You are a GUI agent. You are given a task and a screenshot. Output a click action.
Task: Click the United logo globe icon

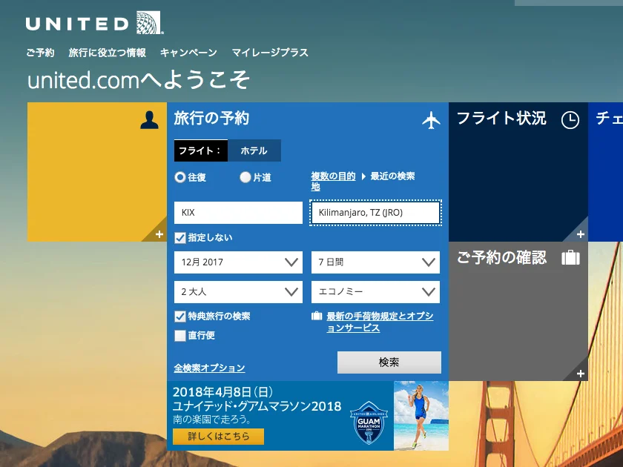[x=149, y=23]
